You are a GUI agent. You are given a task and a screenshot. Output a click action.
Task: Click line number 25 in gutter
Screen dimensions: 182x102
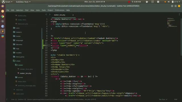46,76
